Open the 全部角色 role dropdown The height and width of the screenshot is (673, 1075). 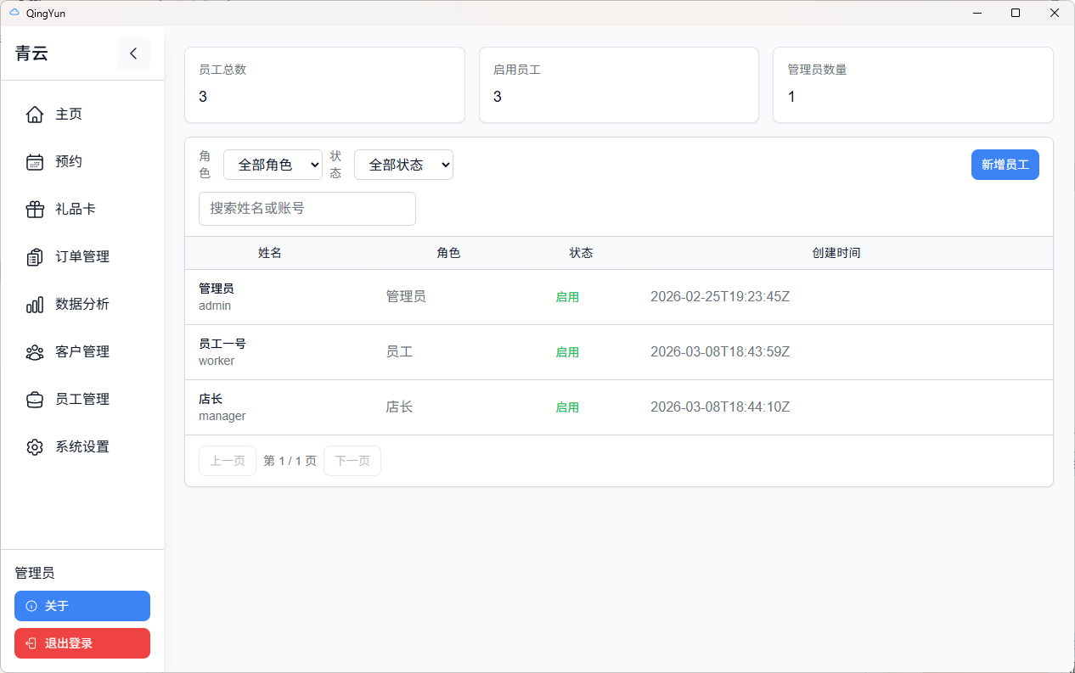pos(273,165)
